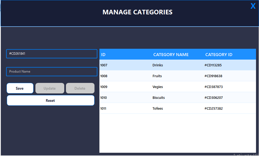Click the CATEGORY NAME column header
The image size is (259, 156).
(x=171, y=54)
